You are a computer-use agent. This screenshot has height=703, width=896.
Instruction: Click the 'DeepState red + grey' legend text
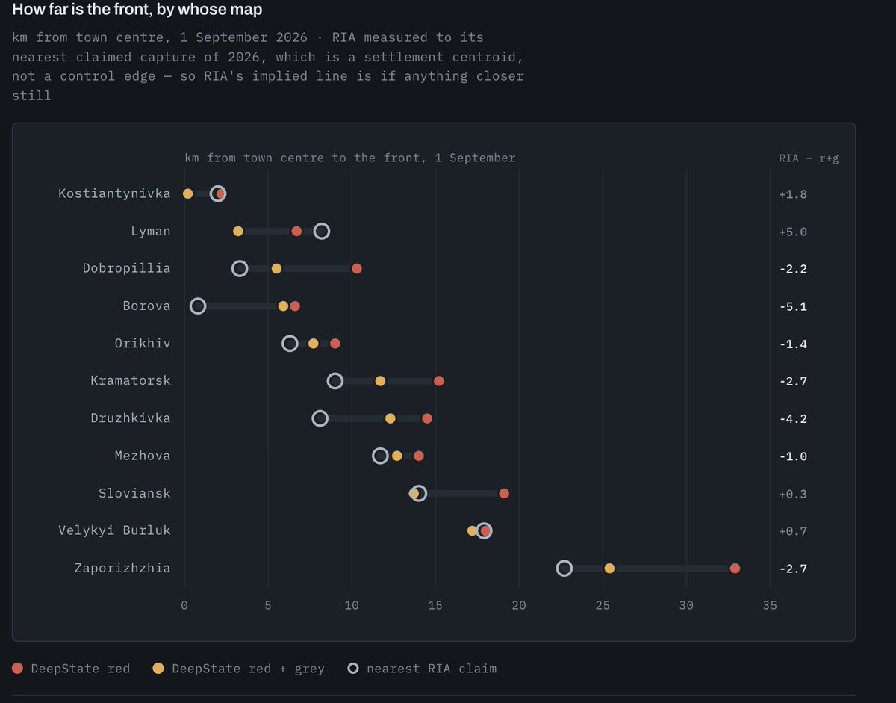pyautogui.click(x=249, y=669)
